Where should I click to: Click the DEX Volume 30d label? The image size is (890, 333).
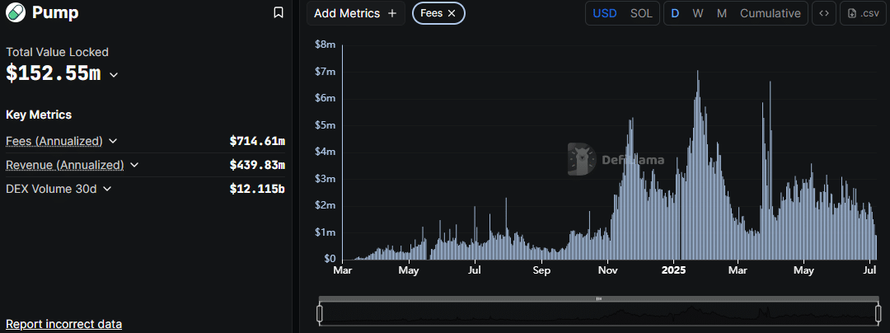51,189
